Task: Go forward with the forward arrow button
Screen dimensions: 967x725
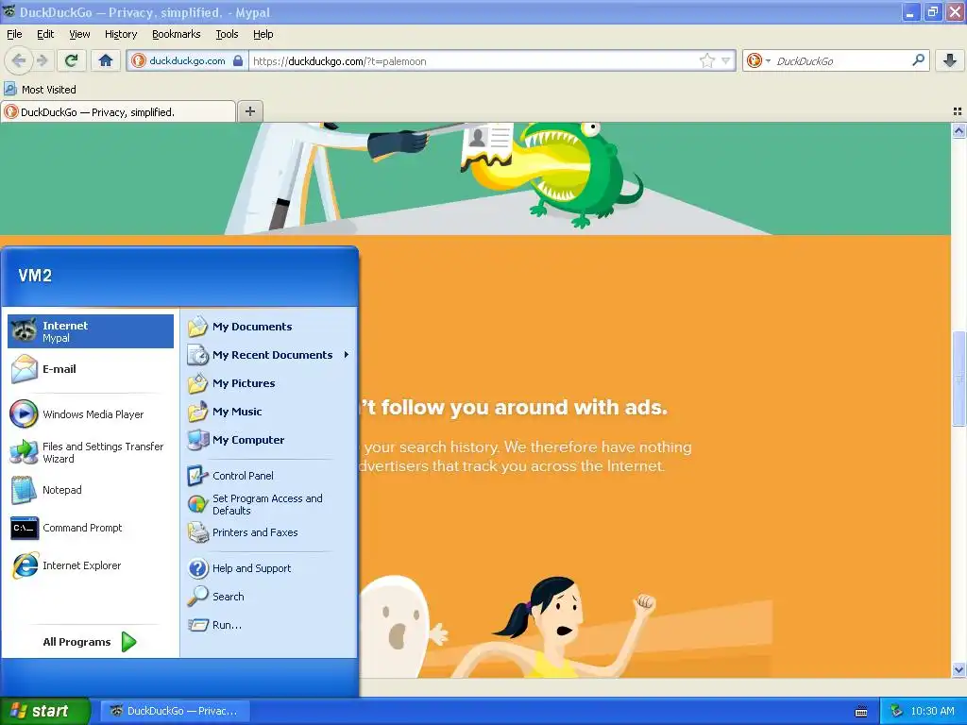Action: pos(42,60)
